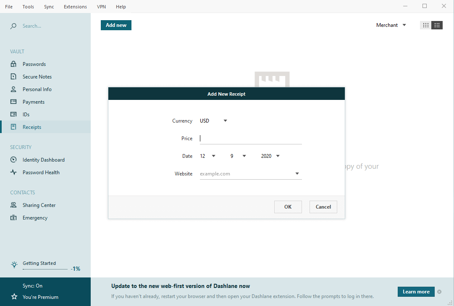Click the Passwords lock icon
Image resolution: width=454 pixels, height=306 pixels.
point(13,64)
